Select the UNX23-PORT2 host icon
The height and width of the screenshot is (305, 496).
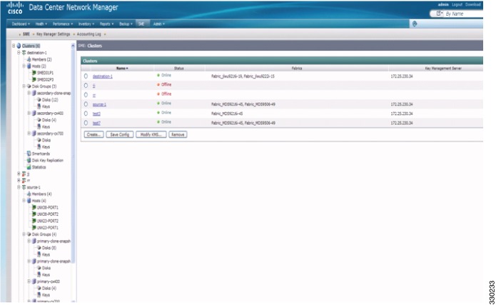click(34, 221)
